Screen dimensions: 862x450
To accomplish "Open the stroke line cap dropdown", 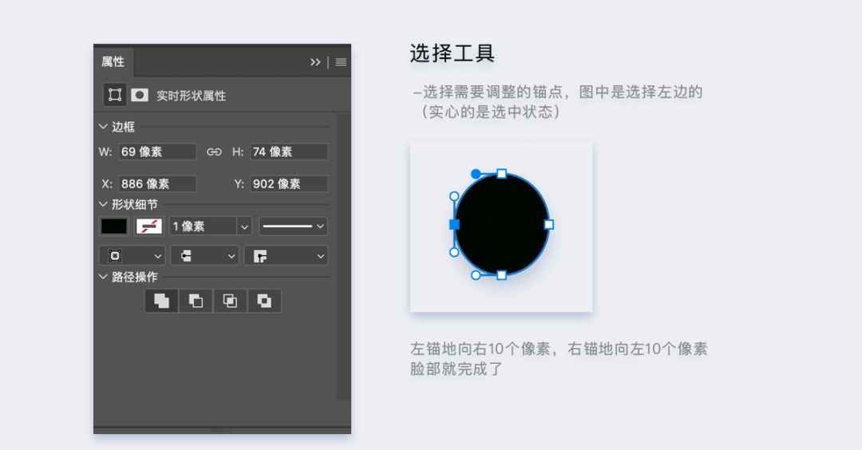I will coord(204,256).
